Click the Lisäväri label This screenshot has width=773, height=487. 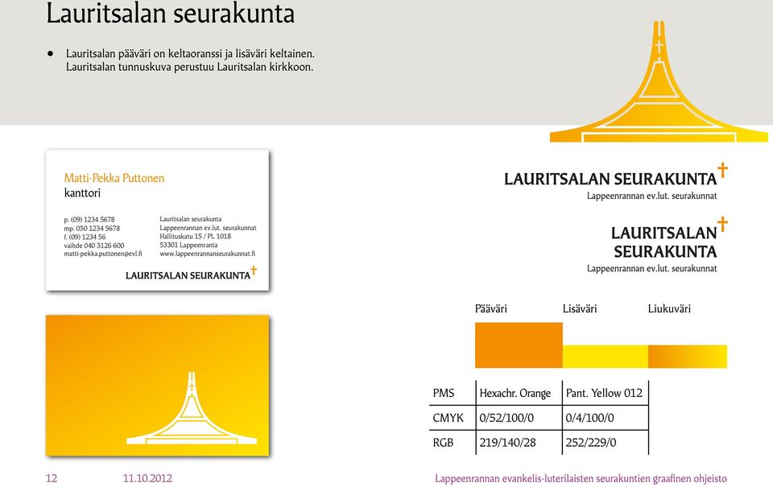tap(579, 308)
